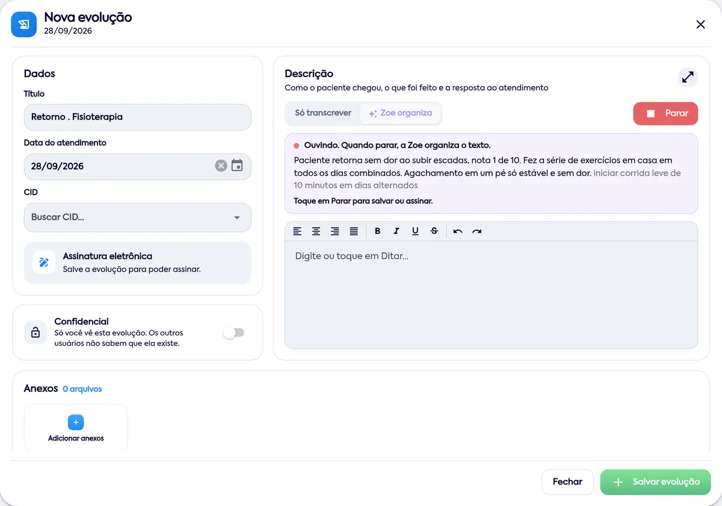Click the 0 arquivos link
Screen dimensions: 722x506
(82, 389)
